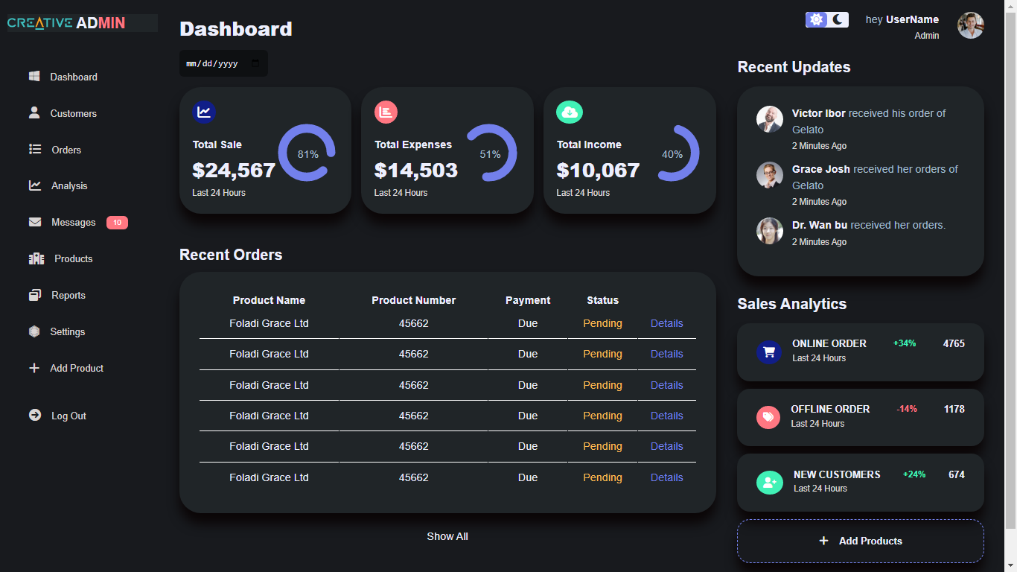
Task: Click the Settings hexagon icon in sidebar
Action: point(34,331)
